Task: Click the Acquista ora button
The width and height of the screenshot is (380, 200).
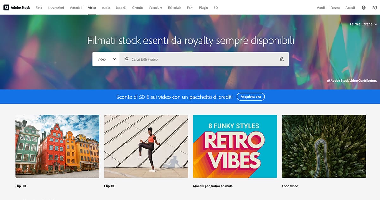Action: pyautogui.click(x=251, y=97)
